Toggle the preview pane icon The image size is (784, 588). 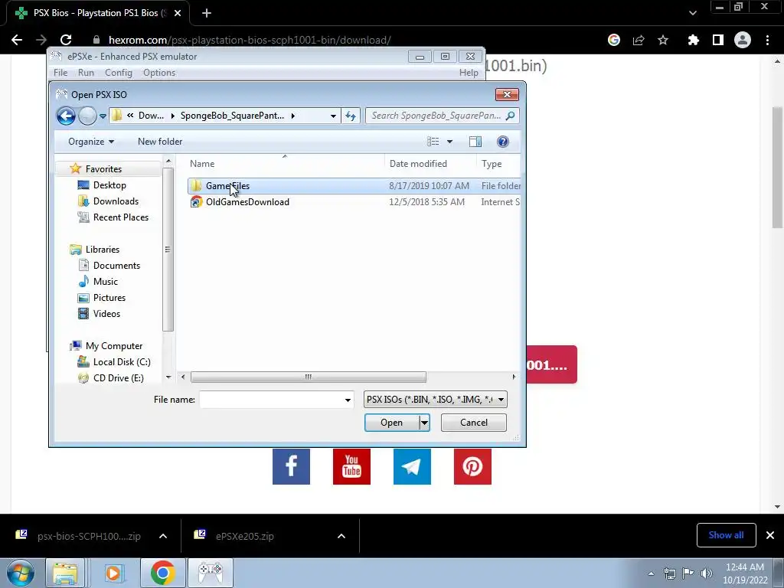[475, 142]
